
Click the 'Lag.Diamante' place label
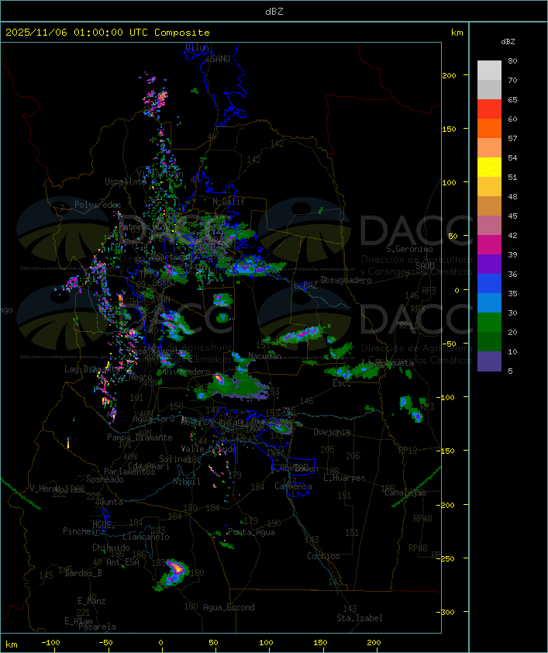click(x=92, y=369)
